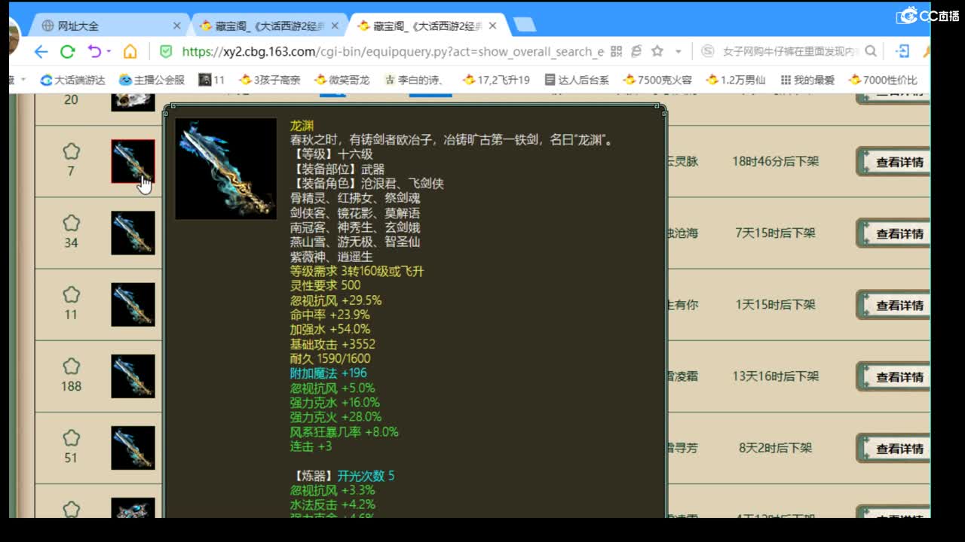Open the QR code icon in address bar

tap(616, 51)
